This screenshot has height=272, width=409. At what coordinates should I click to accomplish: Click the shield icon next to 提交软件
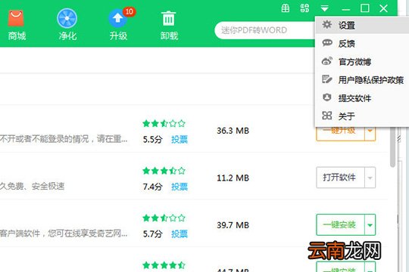pyautogui.click(x=327, y=97)
